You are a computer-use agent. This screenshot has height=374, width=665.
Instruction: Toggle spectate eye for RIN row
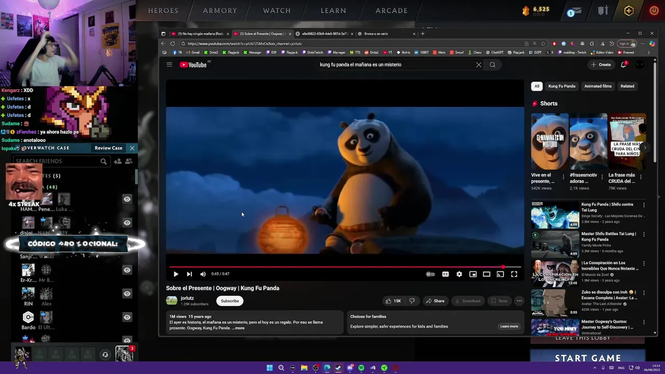(127, 293)
